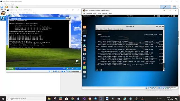Open Help menu in Kali terminal window
Image resolution: width=180 pixels, height=101 pixels.
click(x=122, y=29)
